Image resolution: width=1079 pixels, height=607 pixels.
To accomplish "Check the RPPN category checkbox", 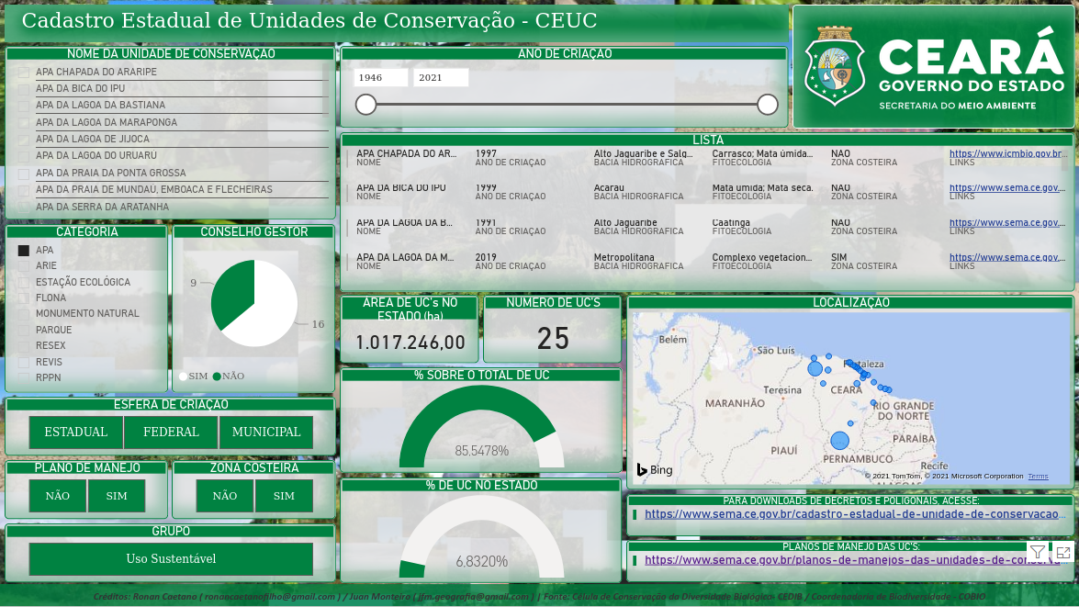I will tap(24, 377).
